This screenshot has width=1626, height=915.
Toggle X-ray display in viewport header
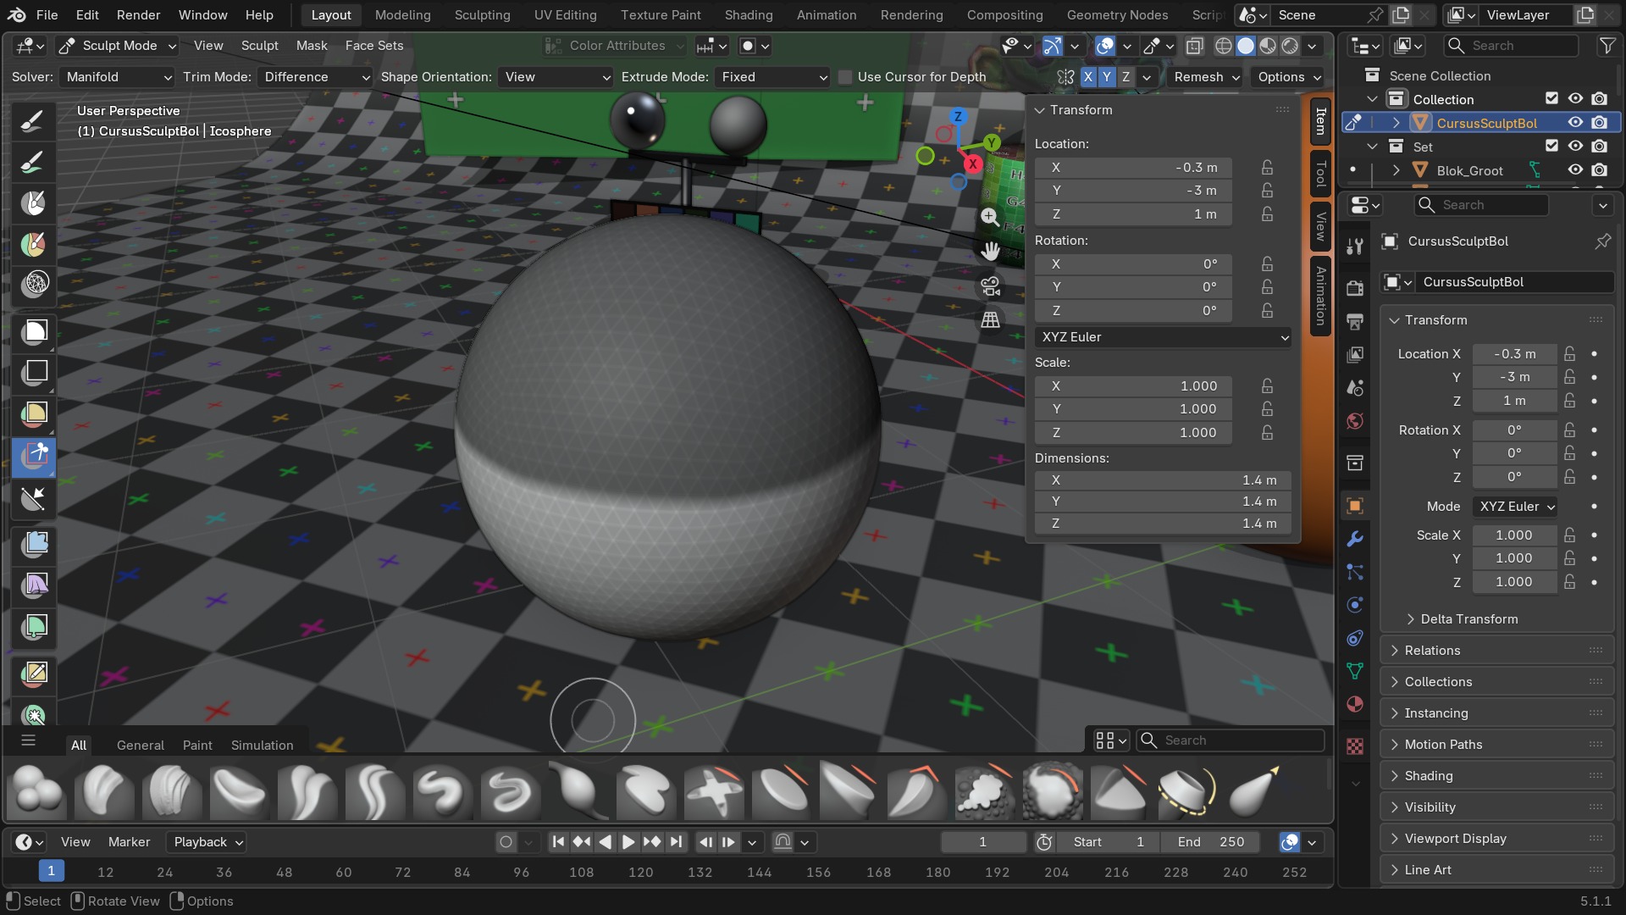coord(1195,46)
